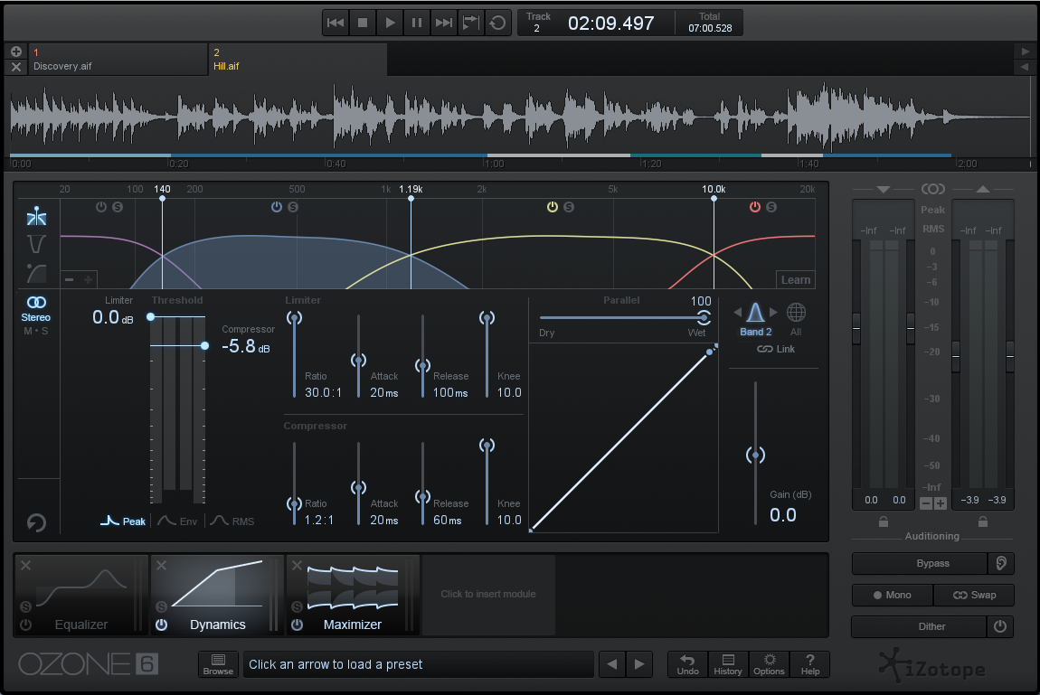Solo Band 3 in crossover
Viewport: 1040px width, 695px height.
(x=569, y=207)
